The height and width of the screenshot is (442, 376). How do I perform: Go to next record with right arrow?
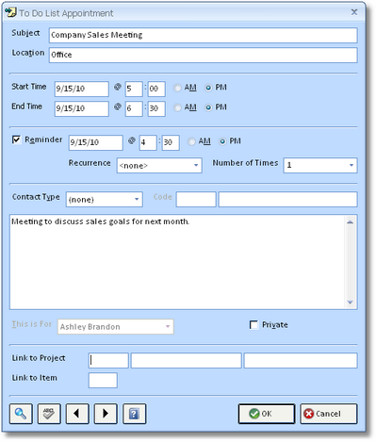point(106,414)
